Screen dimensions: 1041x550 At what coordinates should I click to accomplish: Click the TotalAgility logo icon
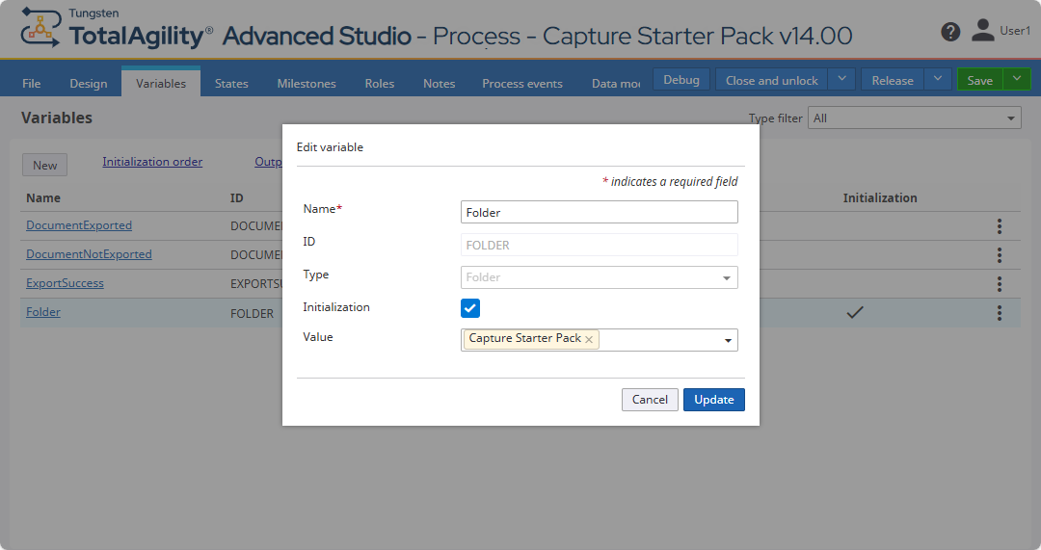pyautogui.click(x=40, y=28)
